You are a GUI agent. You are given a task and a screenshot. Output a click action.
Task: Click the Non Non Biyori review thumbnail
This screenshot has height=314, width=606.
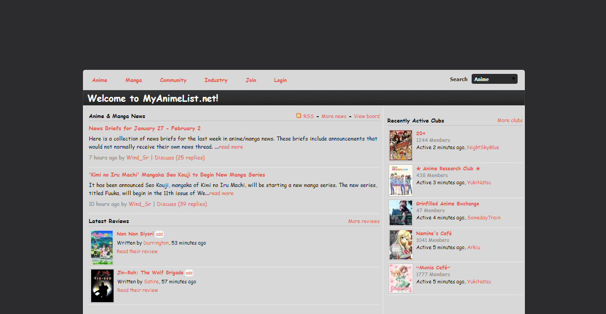(x=102, y=247)
